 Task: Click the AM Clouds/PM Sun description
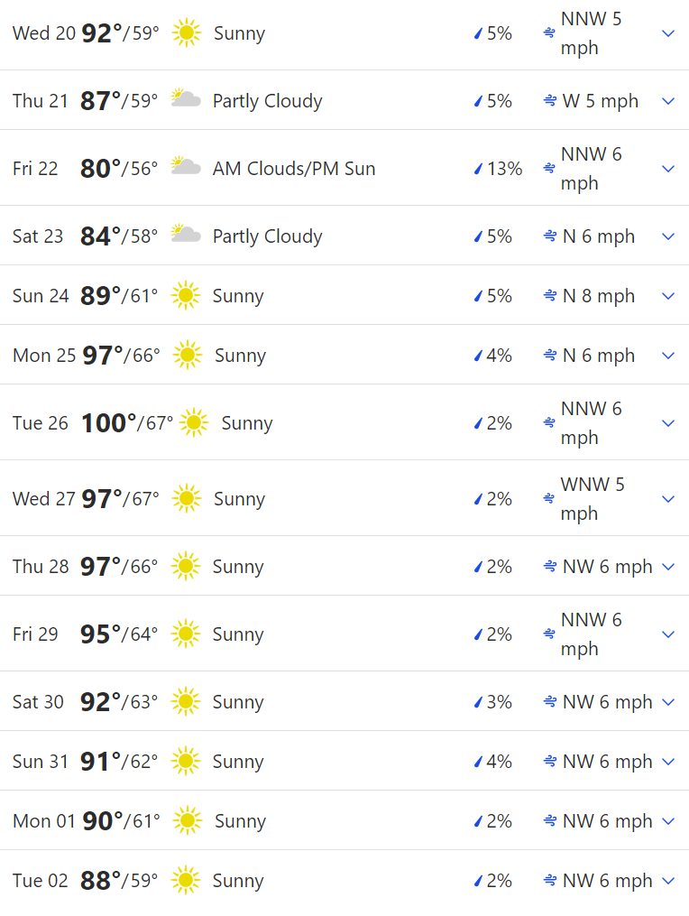(x=294, y=169)
